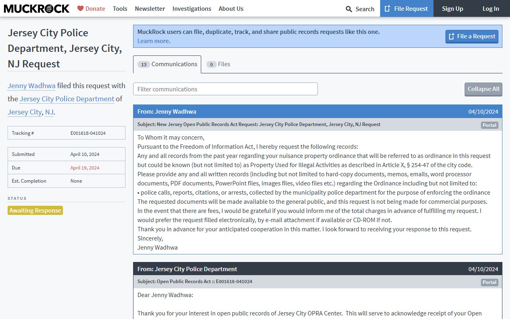Open the Newsletter page

(150, 8)
